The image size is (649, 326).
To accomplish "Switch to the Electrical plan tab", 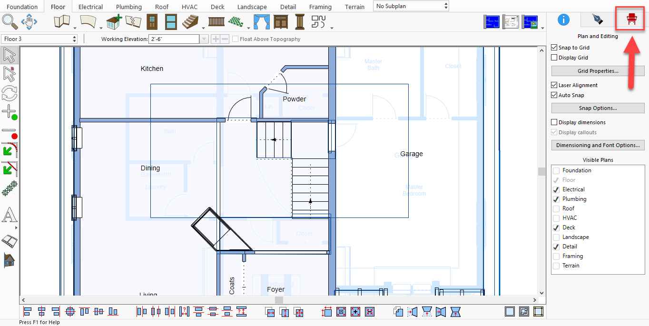I will pyautogui.click(x=90, y=7).
